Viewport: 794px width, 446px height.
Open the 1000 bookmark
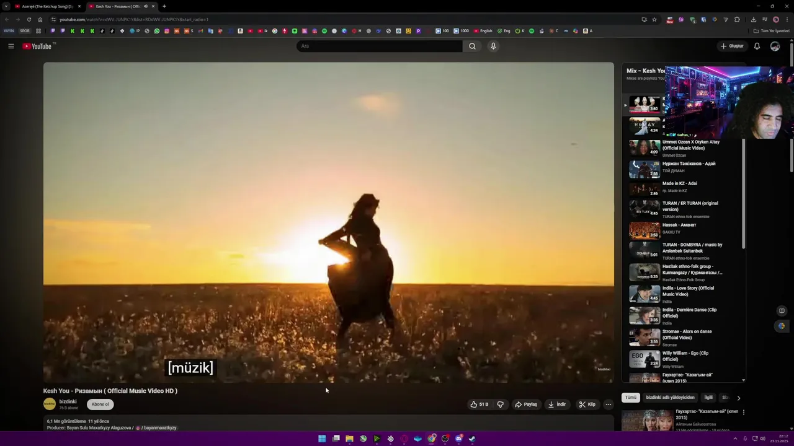pyautogui.click(x=462, y=31)
